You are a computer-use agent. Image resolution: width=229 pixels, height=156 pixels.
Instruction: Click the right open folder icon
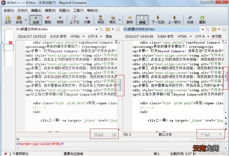pyautogui.click(x=214, y=29)
